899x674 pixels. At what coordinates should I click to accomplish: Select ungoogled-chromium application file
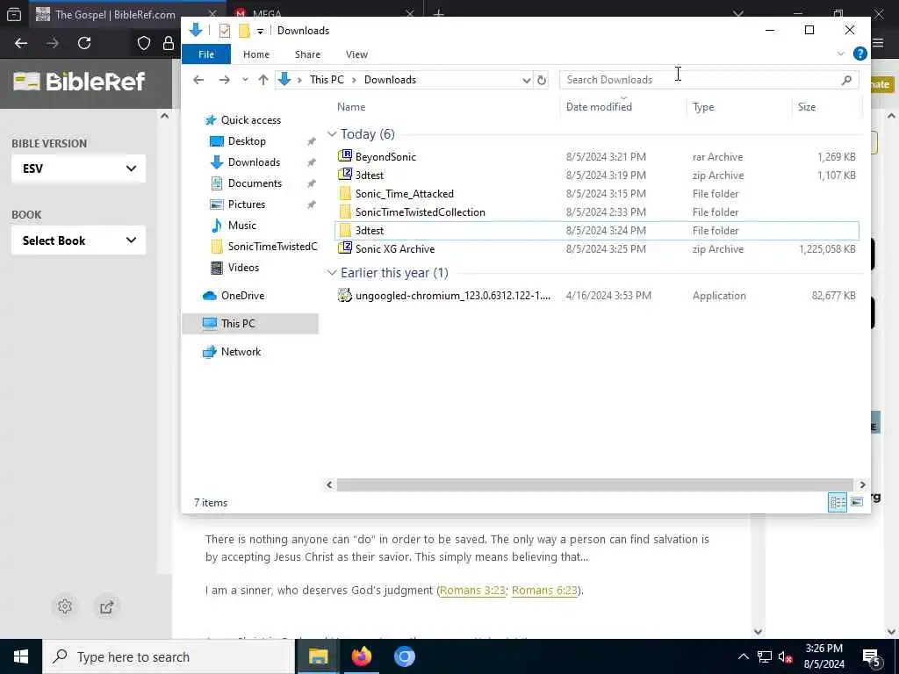tap(452, 296)
